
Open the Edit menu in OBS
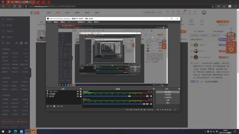(x=56, y=22)
